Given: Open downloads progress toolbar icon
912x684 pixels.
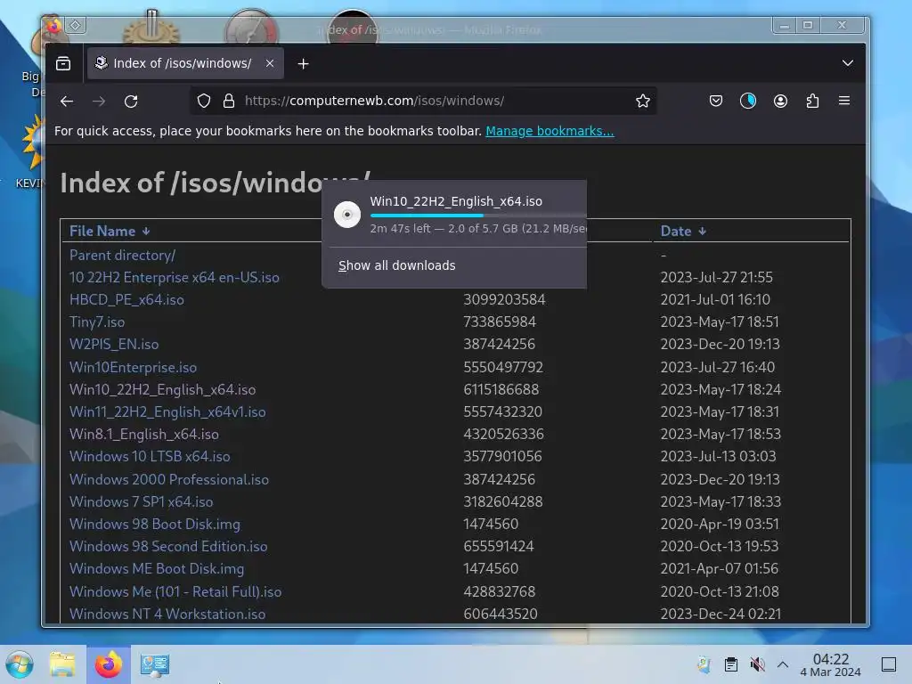Looking at the screenshot, I should point(748,101).
